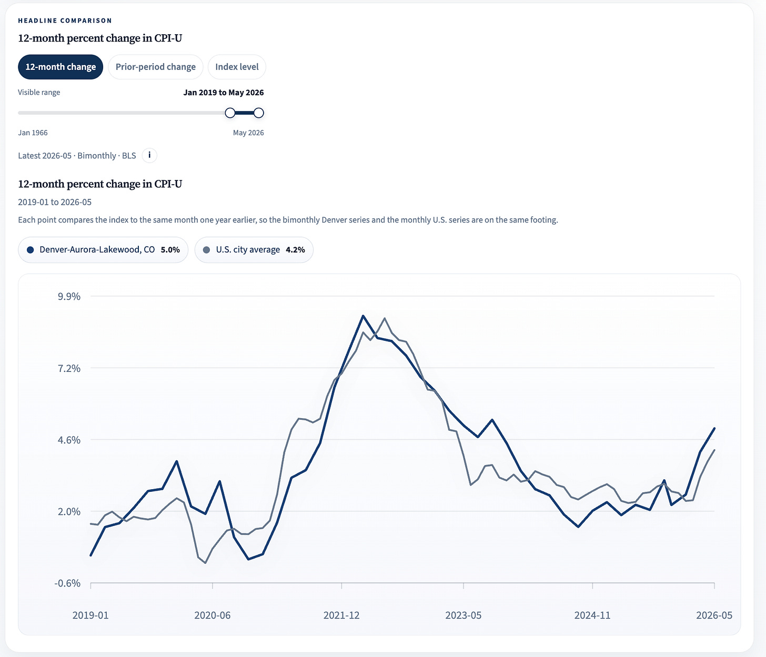The width and height of the screenshot is (766, 657).
Task: Switch to Prior-period change view
Action: (x=156, y=67)
